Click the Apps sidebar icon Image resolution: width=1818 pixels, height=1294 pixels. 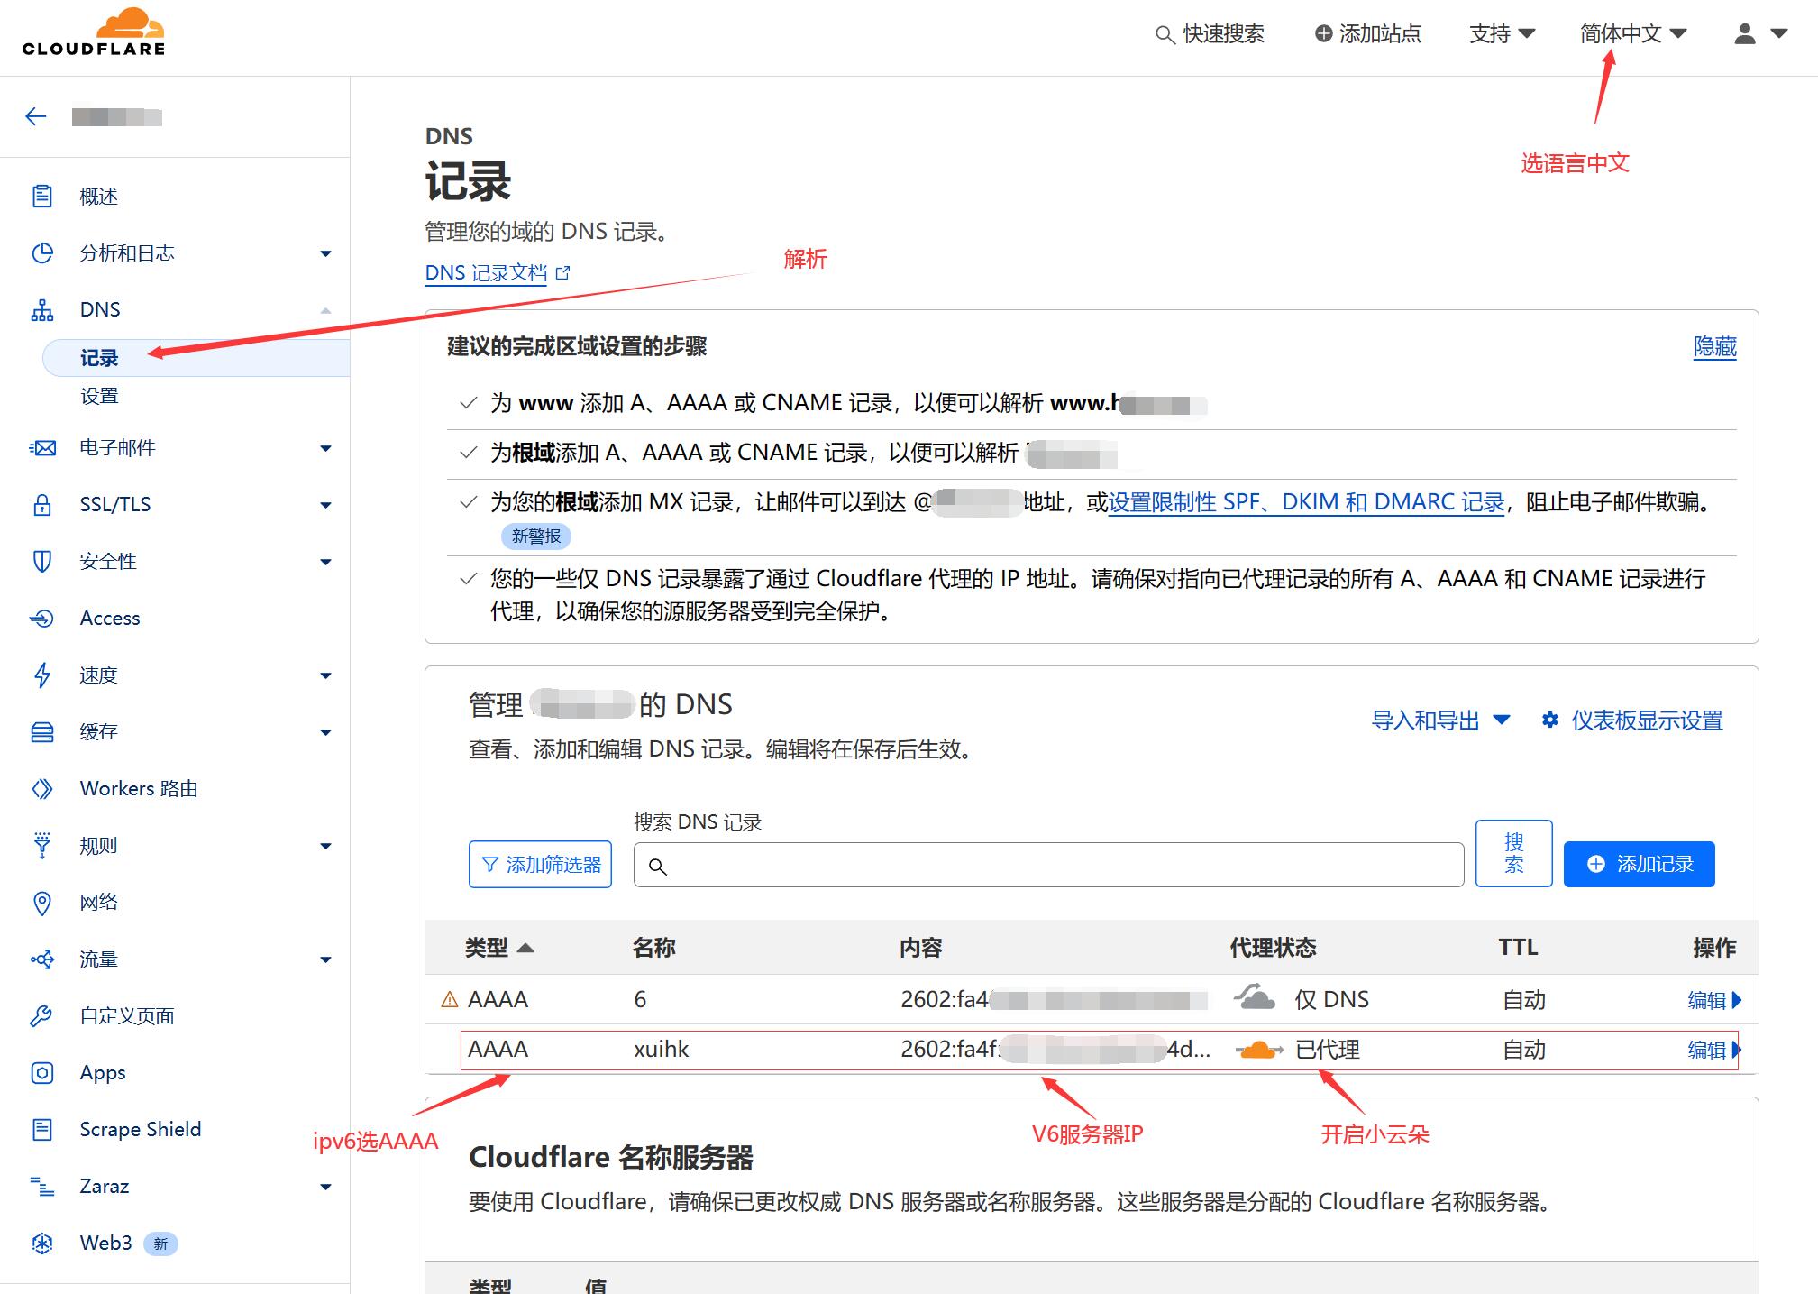click(x=41, y=1073)
